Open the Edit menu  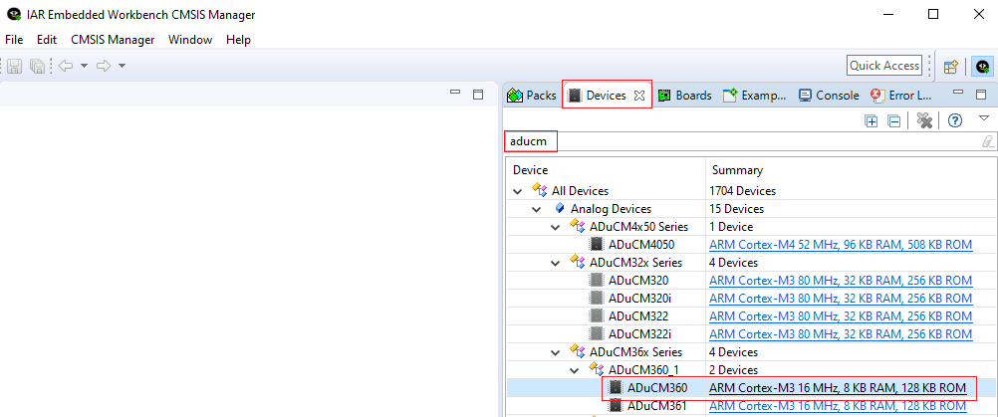tap(47, 40)
